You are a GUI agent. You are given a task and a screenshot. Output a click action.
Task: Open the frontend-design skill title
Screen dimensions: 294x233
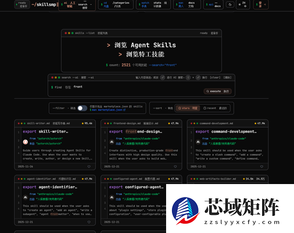(x=144, y=132)
